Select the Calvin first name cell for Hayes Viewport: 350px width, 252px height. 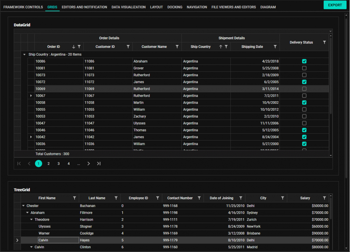[58, 240]
